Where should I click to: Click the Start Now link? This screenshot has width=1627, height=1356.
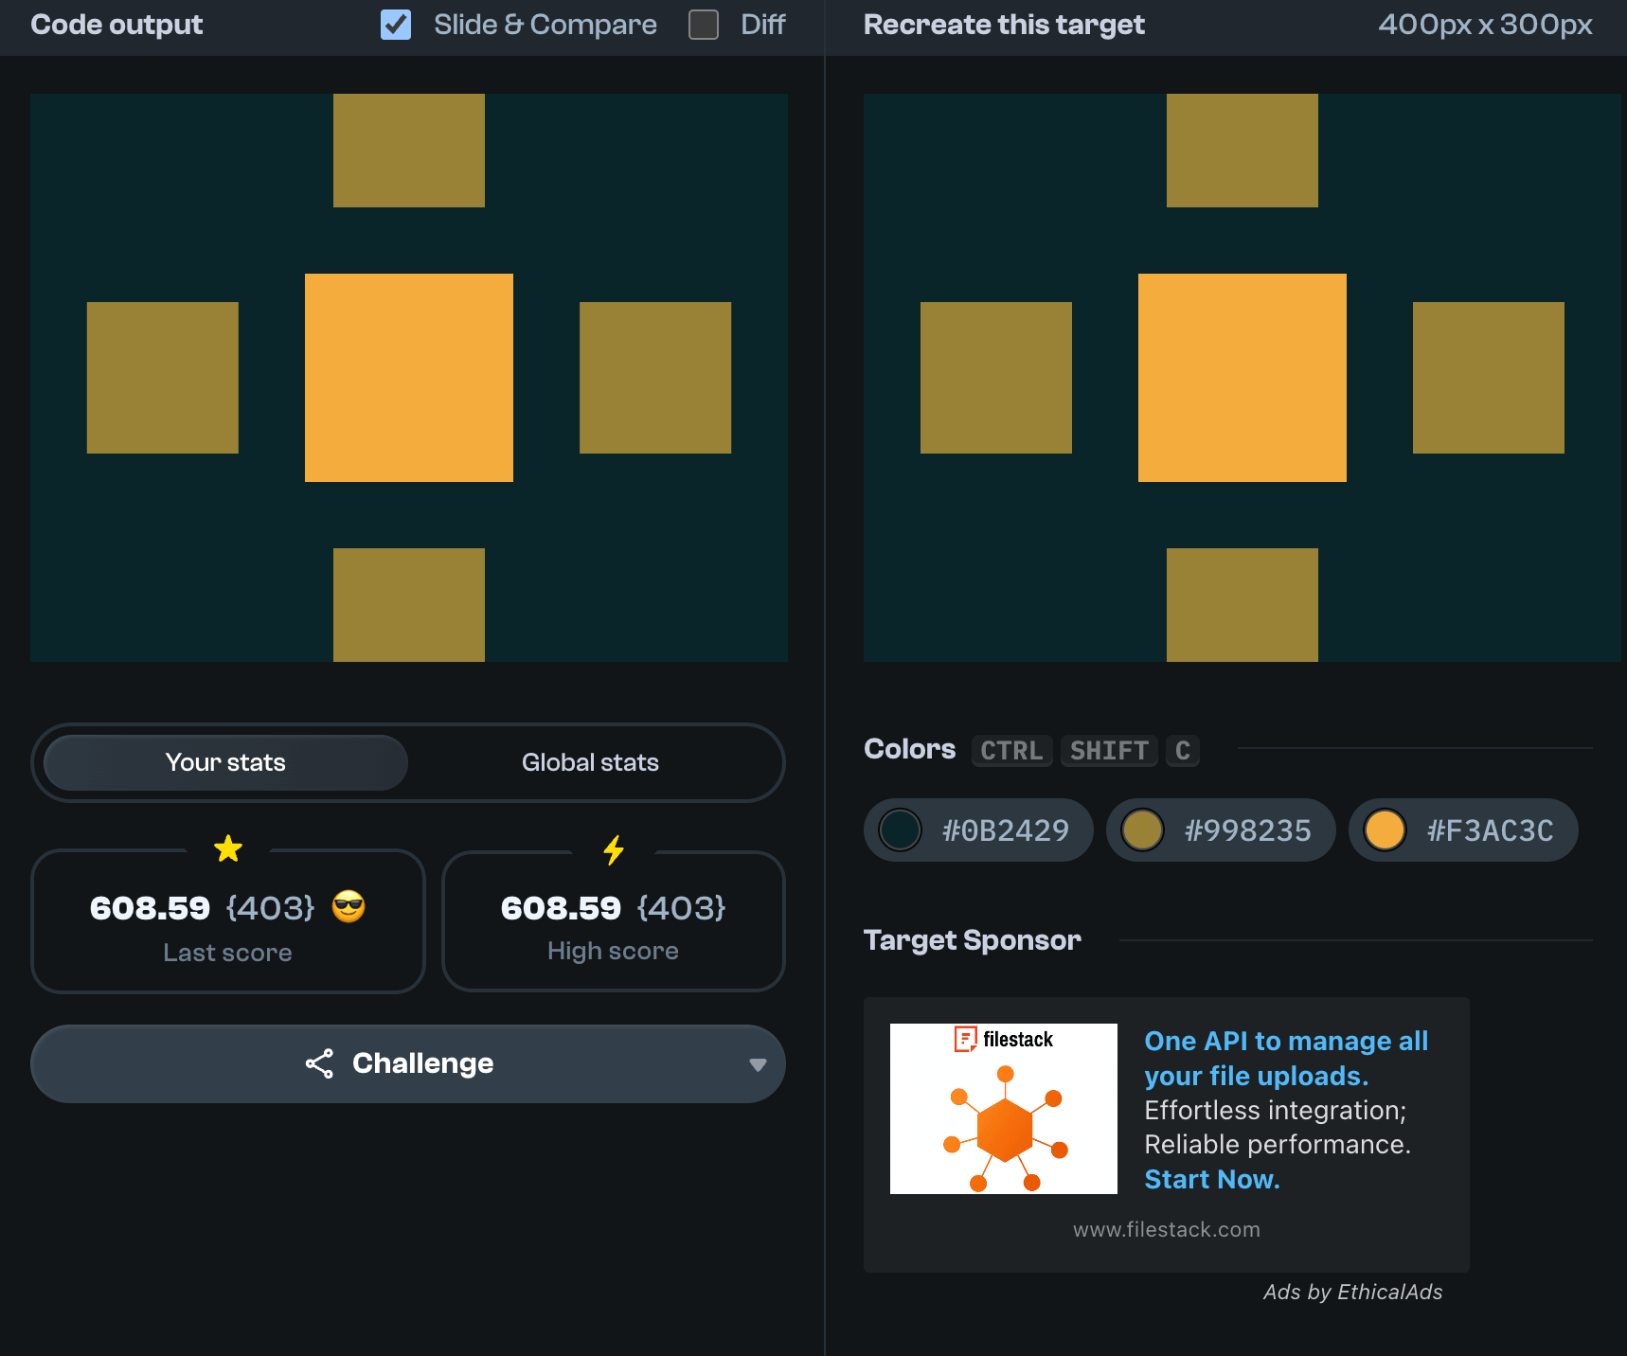[x=1211, y=1179]
